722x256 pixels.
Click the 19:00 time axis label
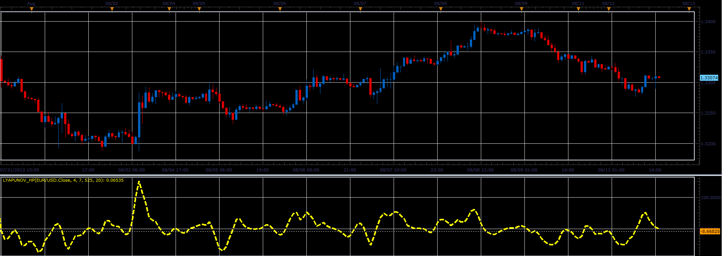(263, 170)
